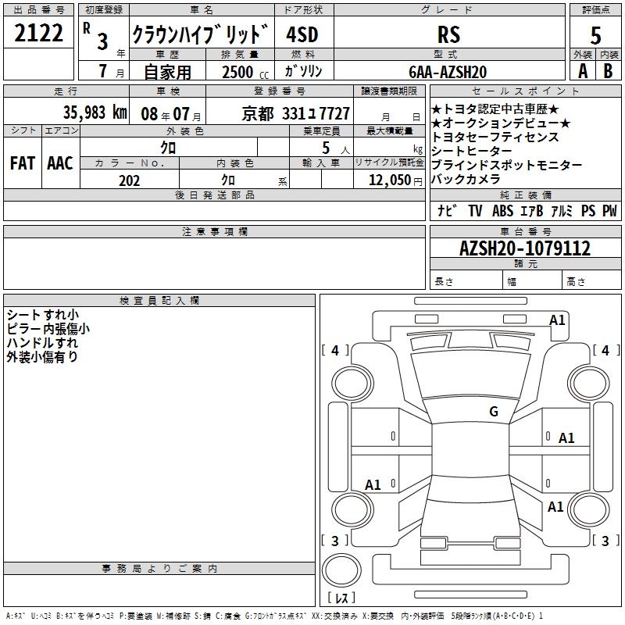
Task: Click the 注意事項欄 header
Action: pos(214,231)
